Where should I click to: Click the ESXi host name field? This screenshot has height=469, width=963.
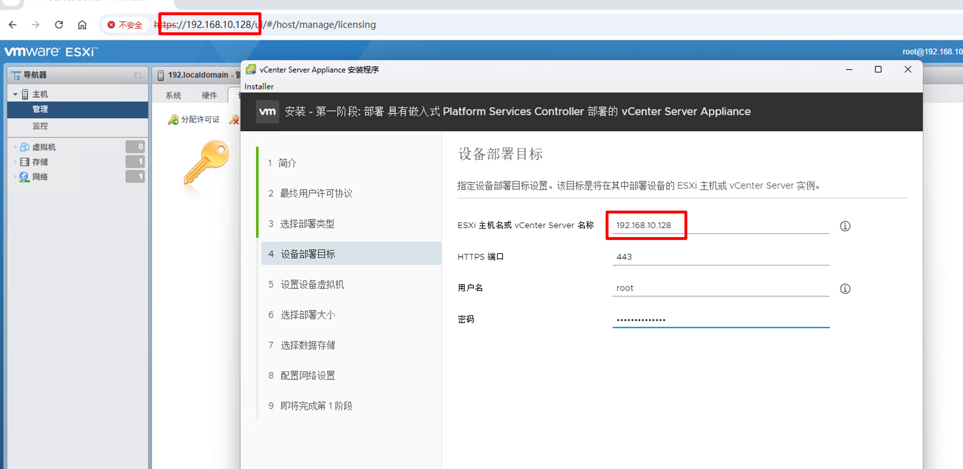pyautogui.click(x=721, y=225)
